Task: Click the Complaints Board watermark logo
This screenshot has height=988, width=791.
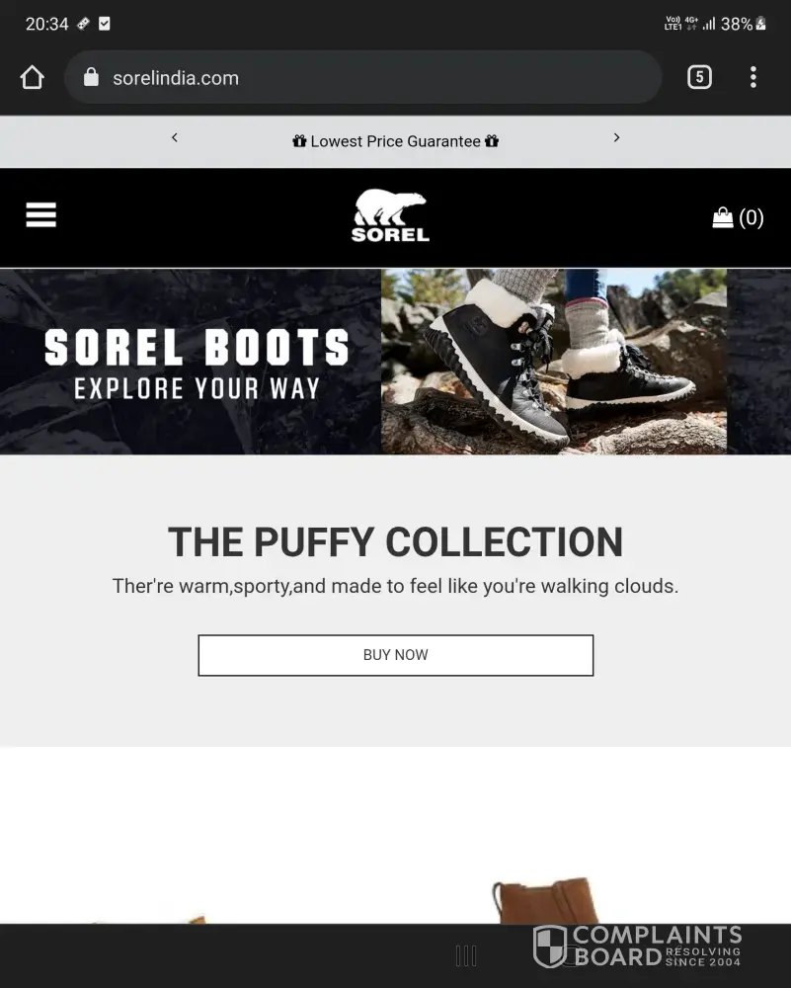Action: pos(637,946)
